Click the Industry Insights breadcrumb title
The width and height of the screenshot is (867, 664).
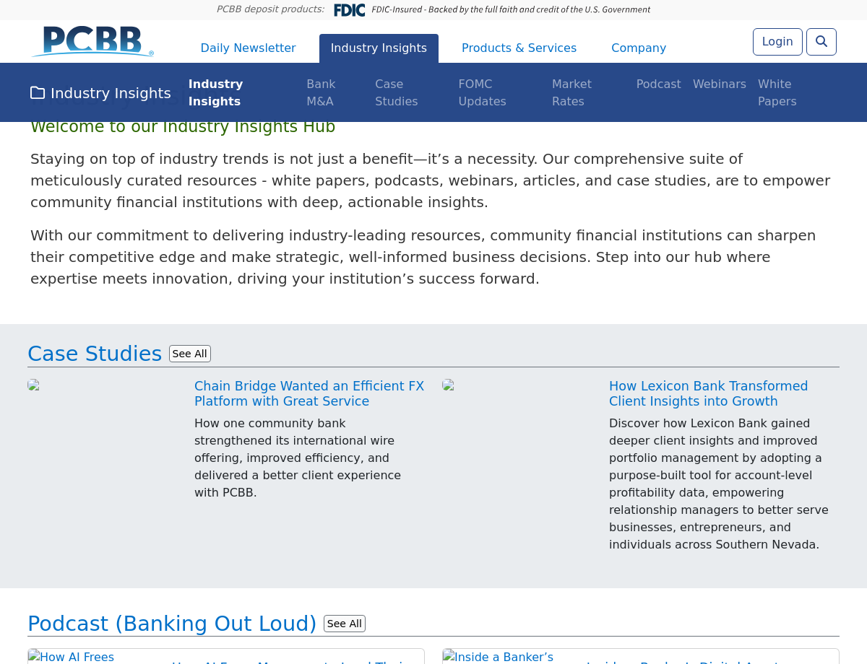pyautogui.click(x=111, y=93)
